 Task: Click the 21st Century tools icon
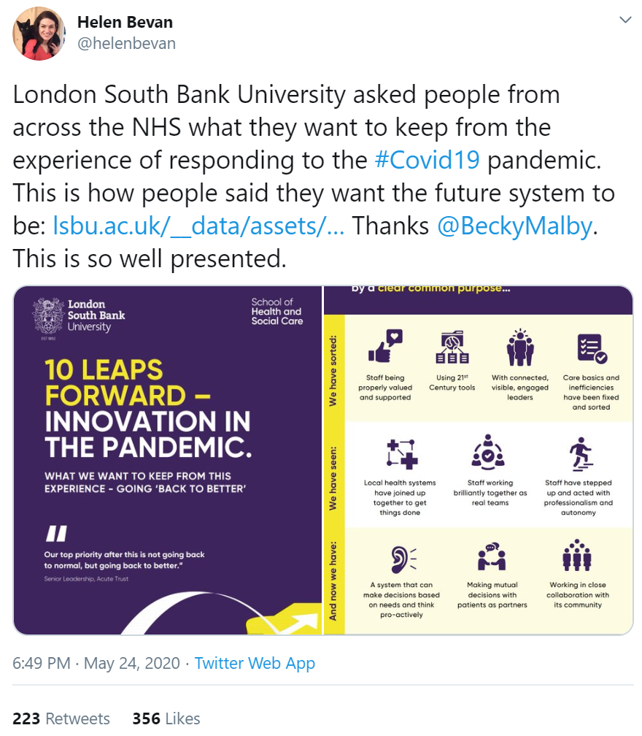tap(452, 348)
